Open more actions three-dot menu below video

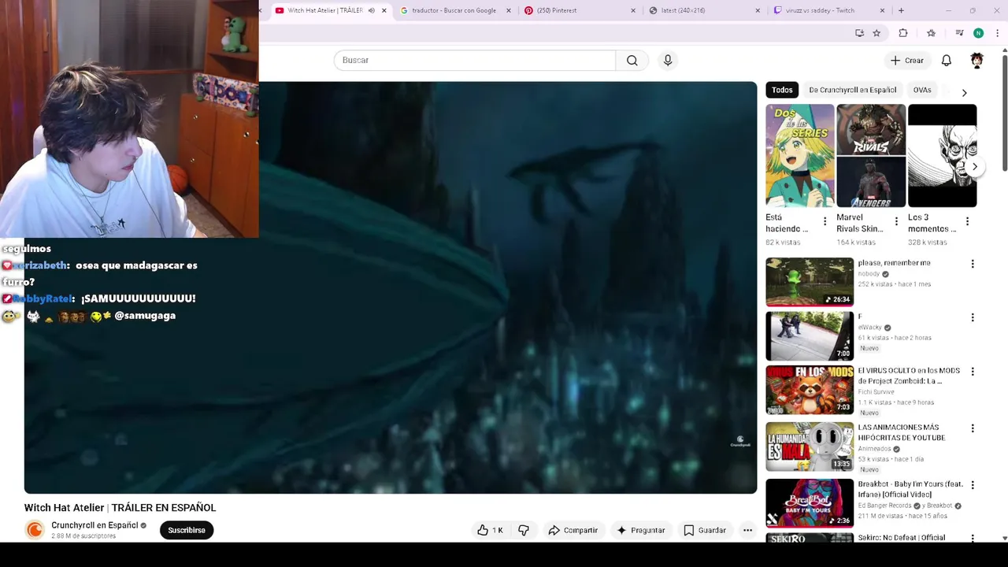click(x=747, y=530)
